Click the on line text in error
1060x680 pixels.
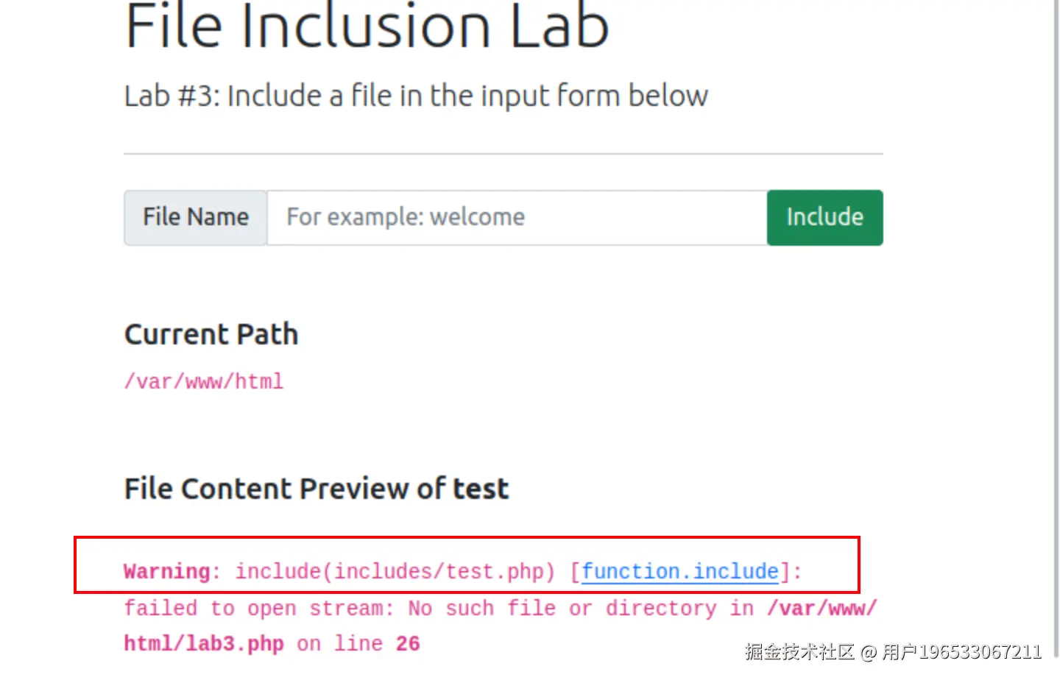pos(339,643)
